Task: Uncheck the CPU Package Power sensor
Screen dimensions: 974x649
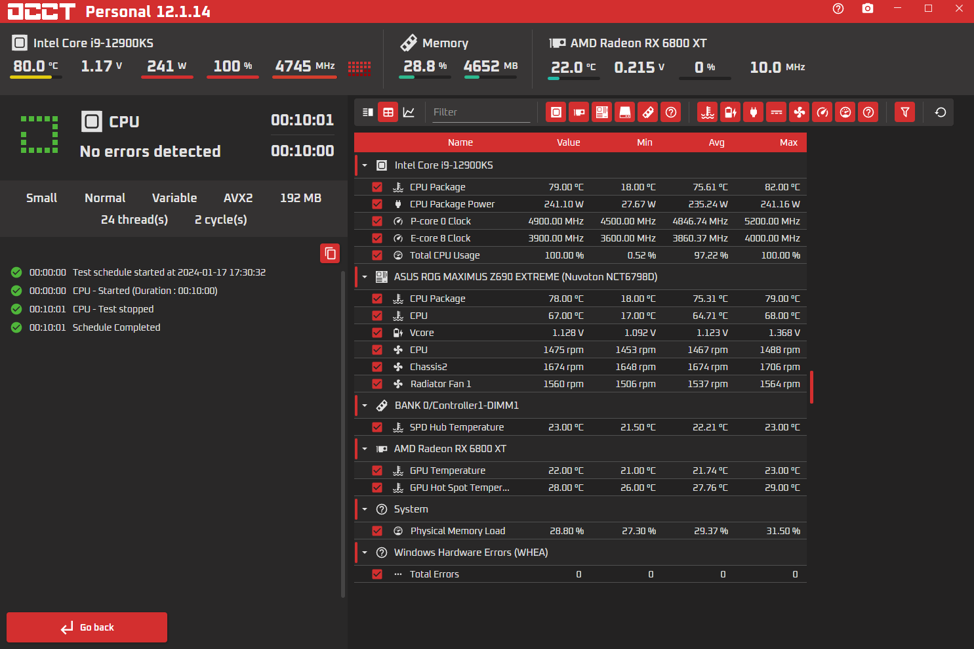Action: pyautogui.click(x=377, y=204)
